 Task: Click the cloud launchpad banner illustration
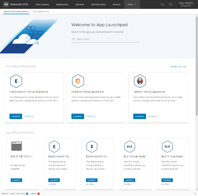[29, 36]
